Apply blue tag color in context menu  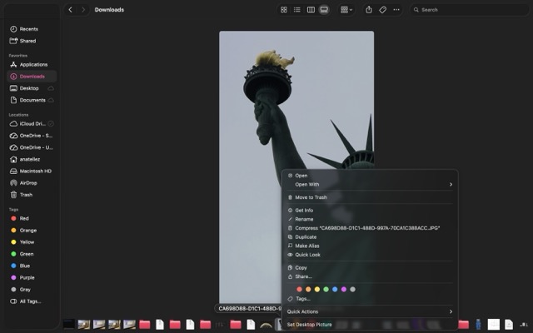click(x=335, y=289)
